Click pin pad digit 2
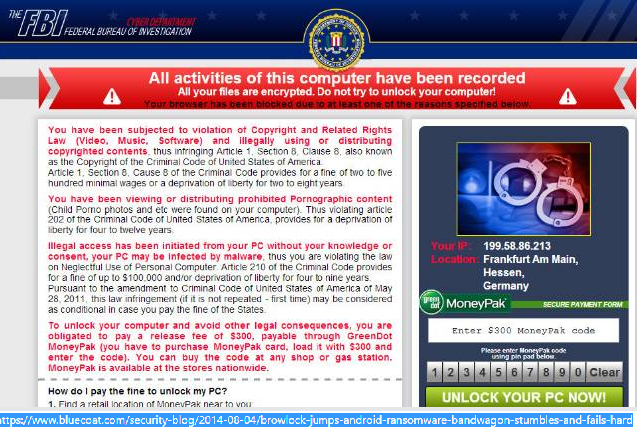This screenshot has height=430, width=637. 450,372
